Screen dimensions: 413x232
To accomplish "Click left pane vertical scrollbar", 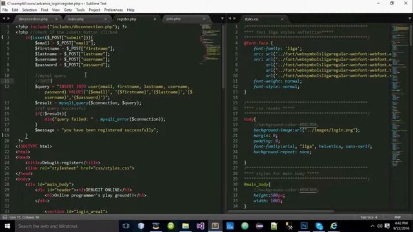I will (x=224, y=57).
